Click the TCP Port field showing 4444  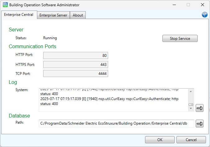[x=75, y=73]
